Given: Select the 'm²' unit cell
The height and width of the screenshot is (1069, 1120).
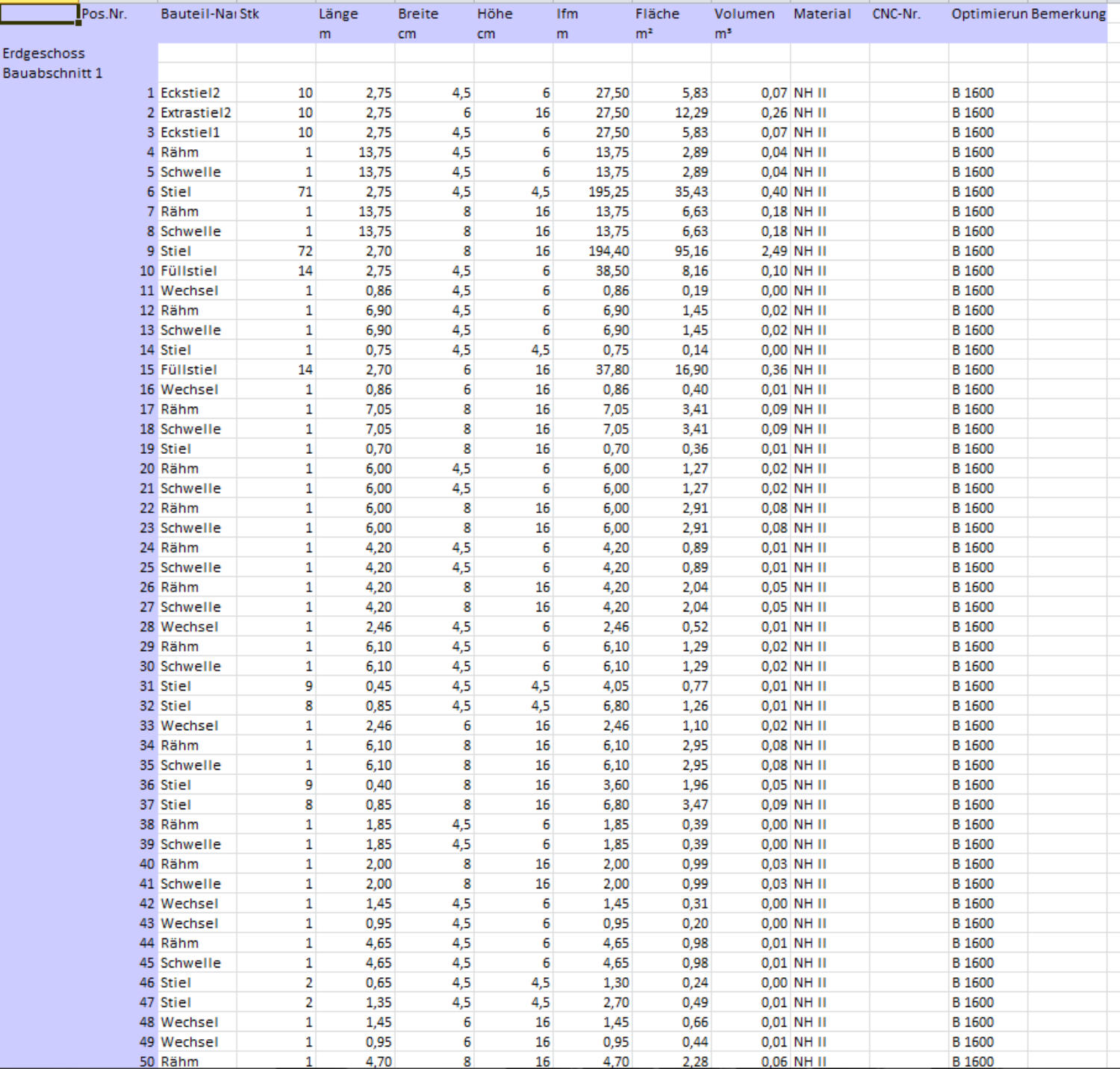Looking at the screenshot, I should coord(672,34).
